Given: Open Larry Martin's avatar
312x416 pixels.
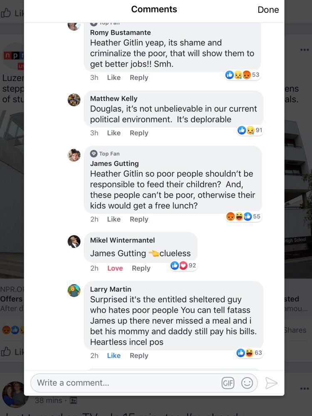Looking at the screenshot, I should (74, 290).
